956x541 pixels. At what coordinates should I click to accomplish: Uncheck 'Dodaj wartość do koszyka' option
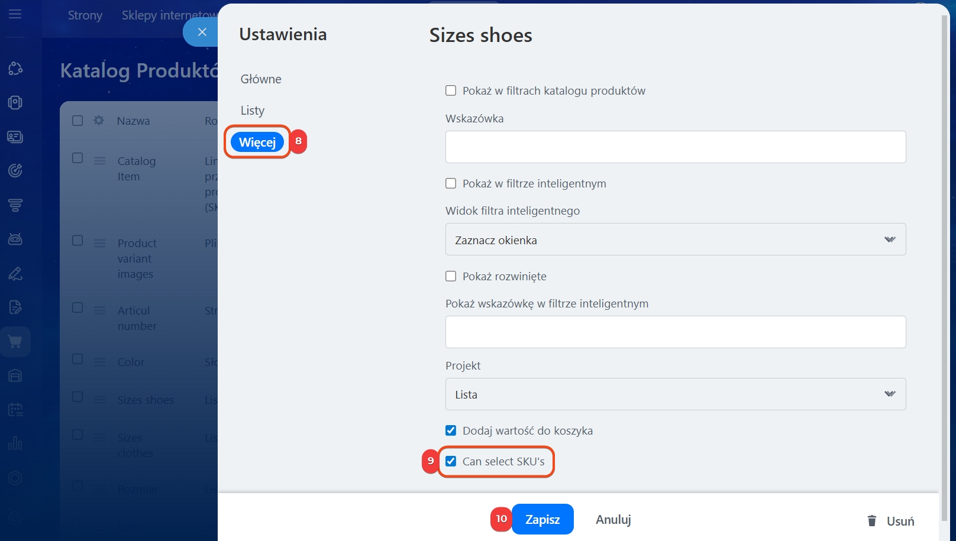[451, 430]
